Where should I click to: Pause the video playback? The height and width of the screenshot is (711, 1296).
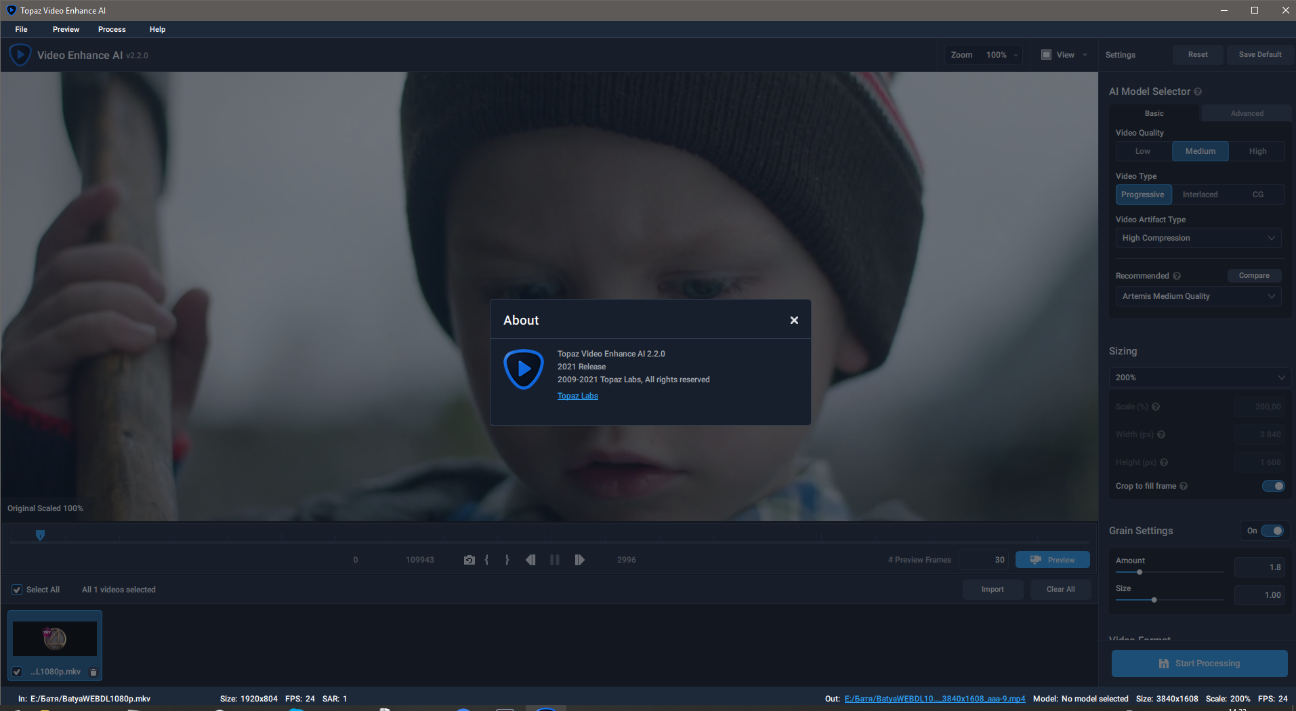[555, 560]
